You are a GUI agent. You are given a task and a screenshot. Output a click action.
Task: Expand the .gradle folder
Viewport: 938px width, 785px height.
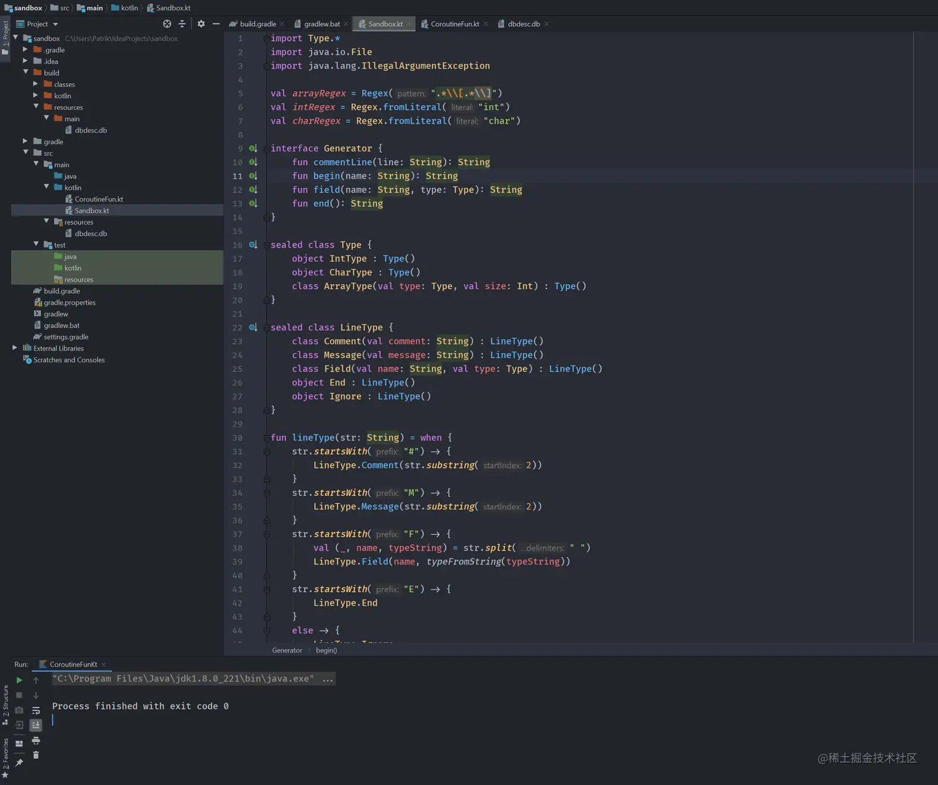point(25,50)
